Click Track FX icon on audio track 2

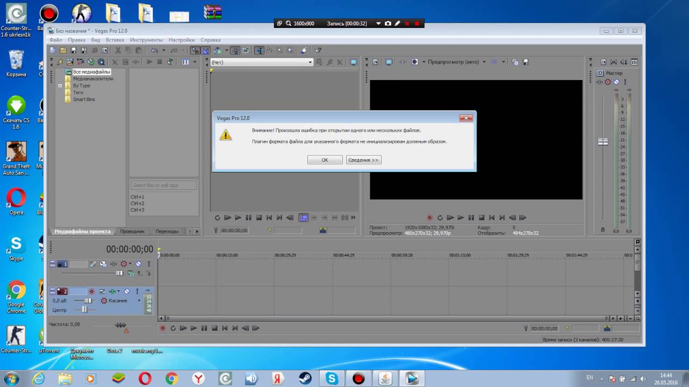113,291
